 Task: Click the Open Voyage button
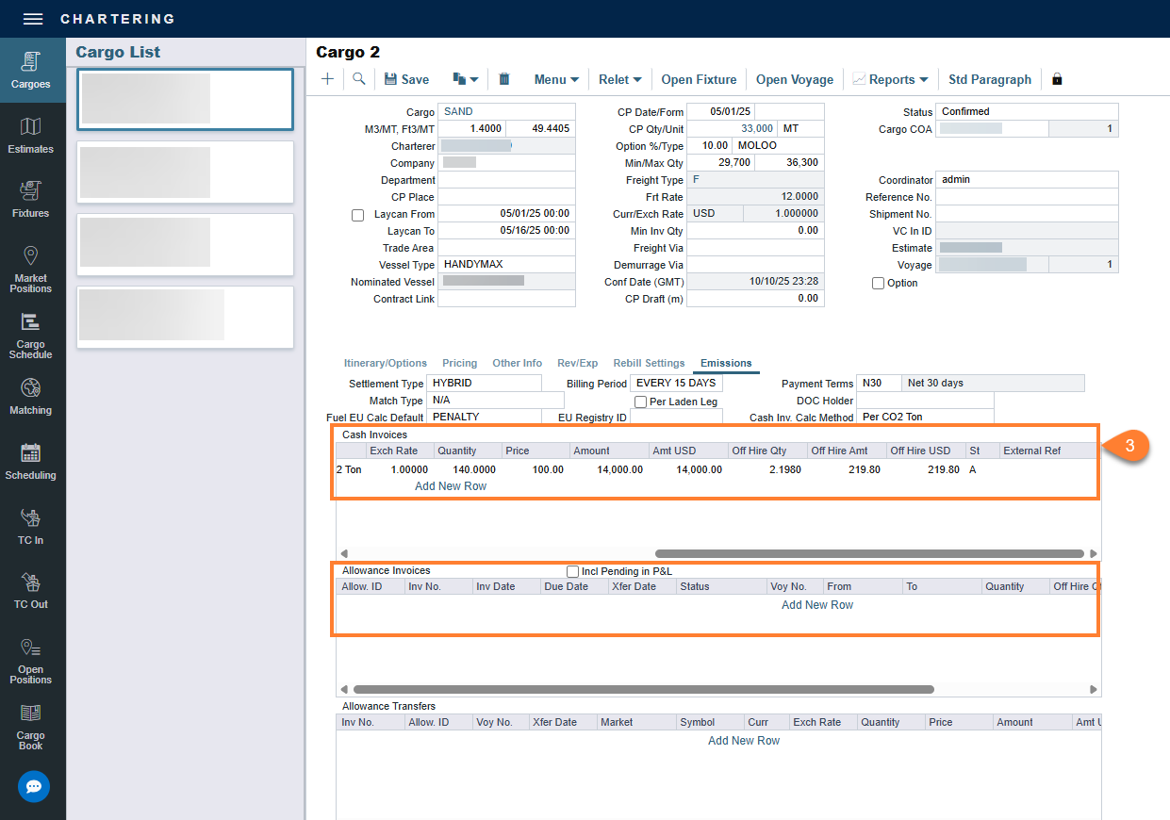click(795, 79)
